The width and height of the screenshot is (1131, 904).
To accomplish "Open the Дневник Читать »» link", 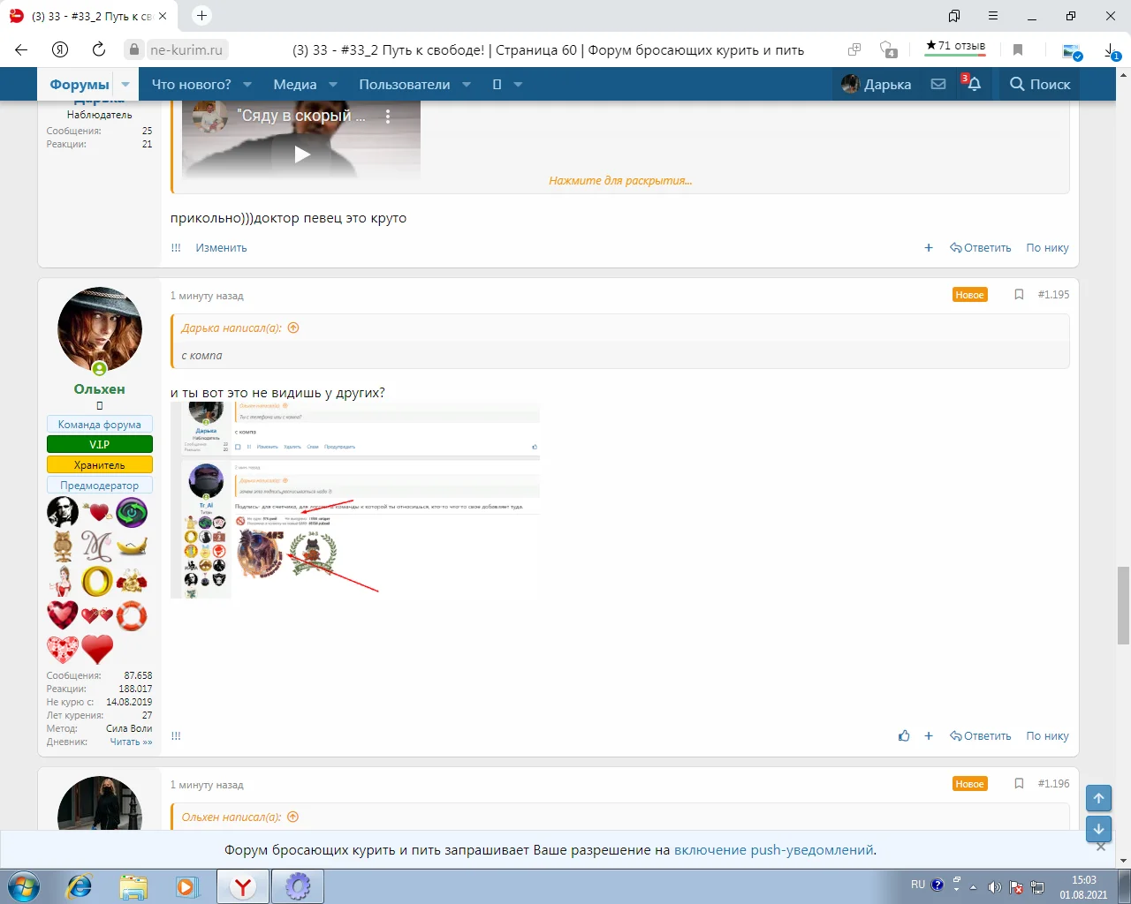I will (131, 742).
